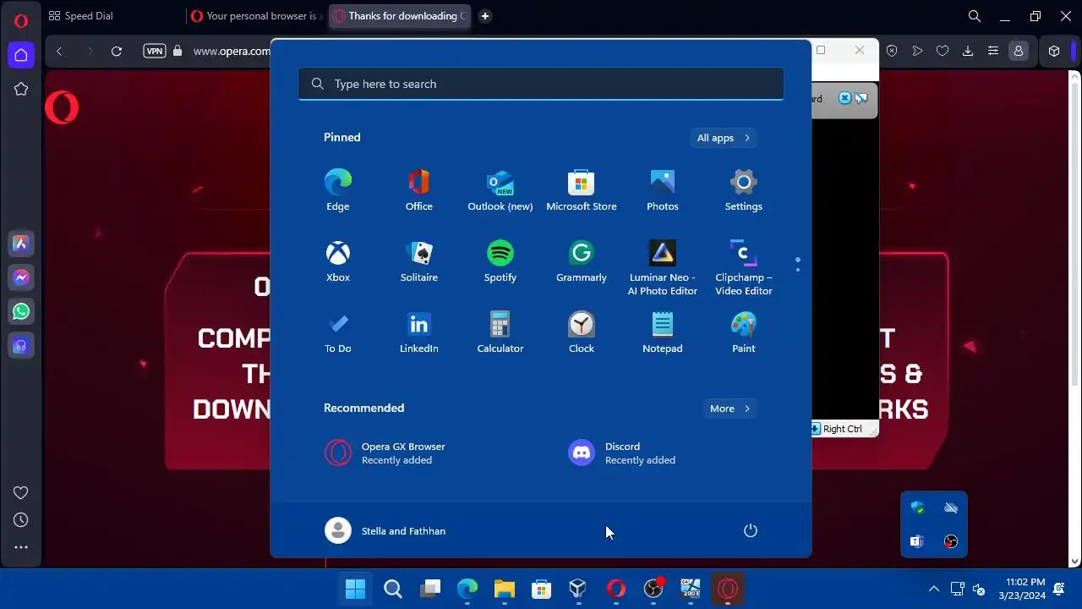
Task: Open WhatsApp in Opera sidebar
Action: coord(21,311)
